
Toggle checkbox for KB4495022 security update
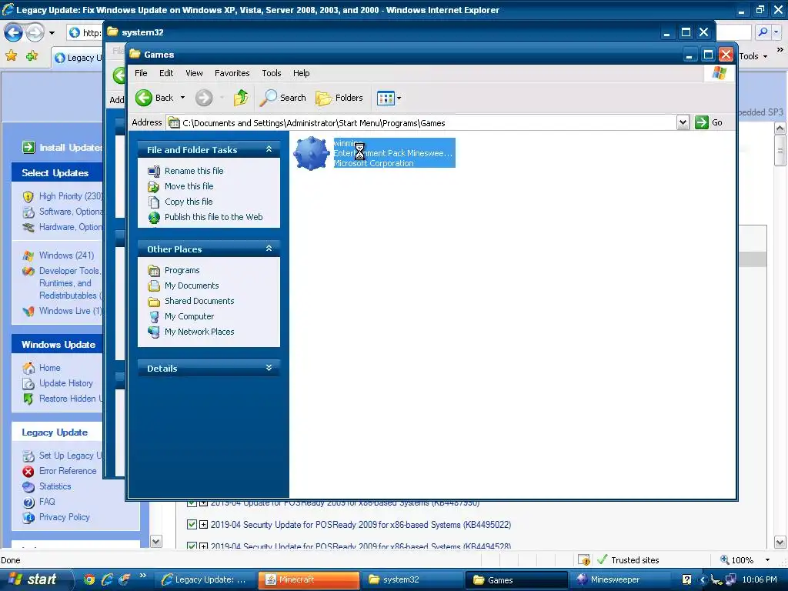pos(192,525)
